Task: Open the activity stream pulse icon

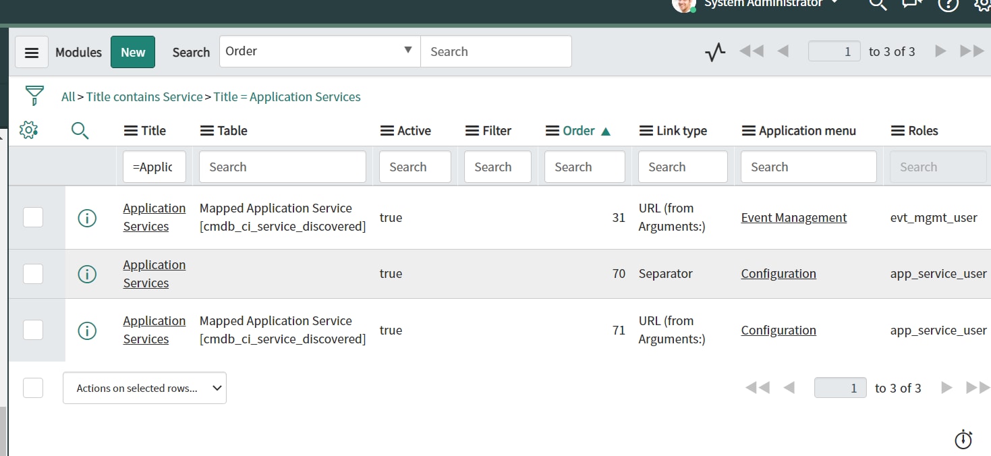Action: click(714, 51)
